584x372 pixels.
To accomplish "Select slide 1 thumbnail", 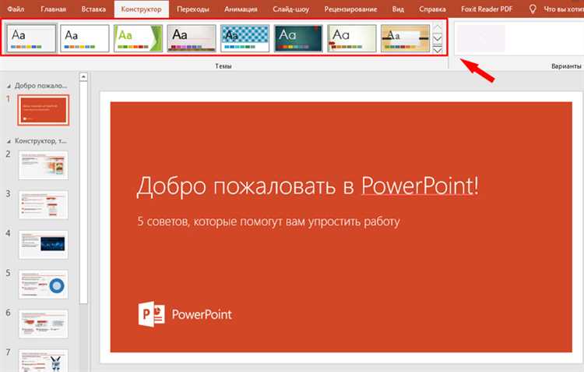I will point(43,110).
